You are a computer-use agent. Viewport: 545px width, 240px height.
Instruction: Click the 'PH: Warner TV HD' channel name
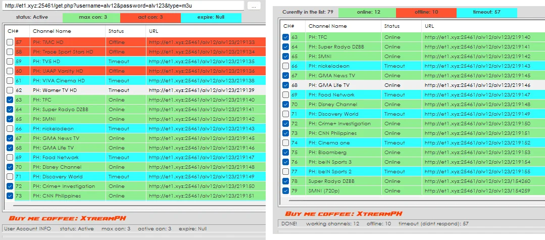(x=55, y=90)
